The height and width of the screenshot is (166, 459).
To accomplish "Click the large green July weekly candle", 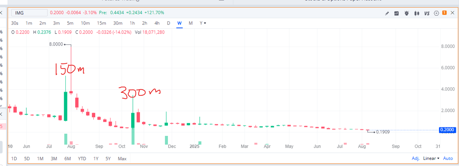I will point(65,106).
